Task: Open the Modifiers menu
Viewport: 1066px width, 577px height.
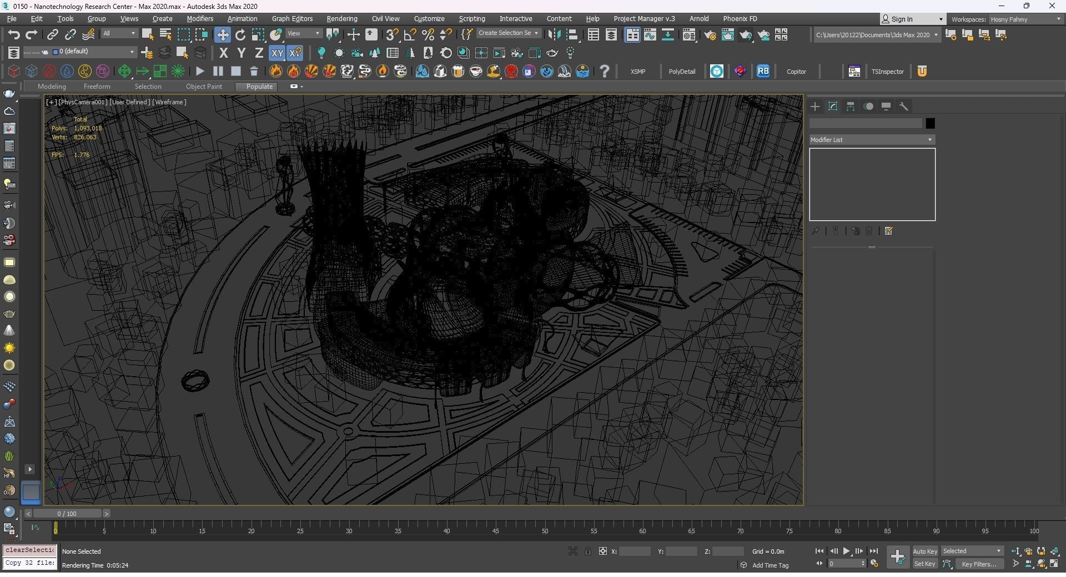Action: coord(200,19)
